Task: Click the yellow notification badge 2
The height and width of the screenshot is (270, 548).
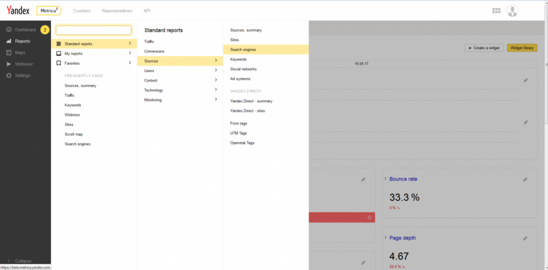Action: (x=45, y=30)
